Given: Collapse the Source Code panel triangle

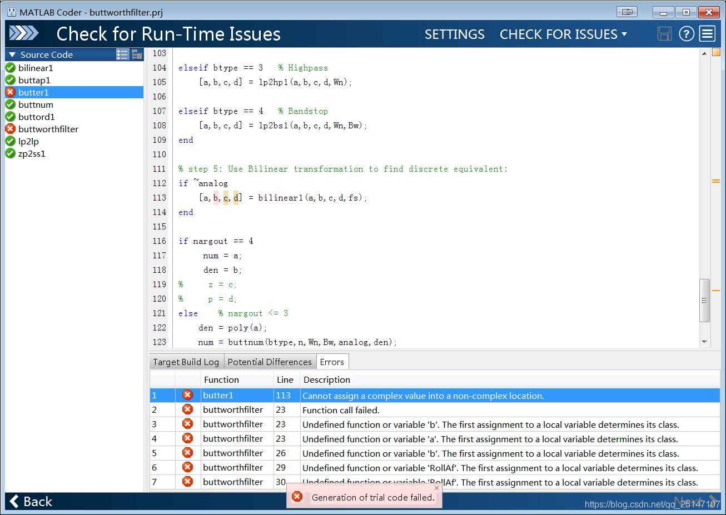Looking at the screenshot, I should 12,54.
